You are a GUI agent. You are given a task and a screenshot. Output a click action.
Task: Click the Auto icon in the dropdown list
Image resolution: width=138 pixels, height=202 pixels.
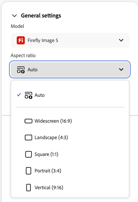[28, 95]
